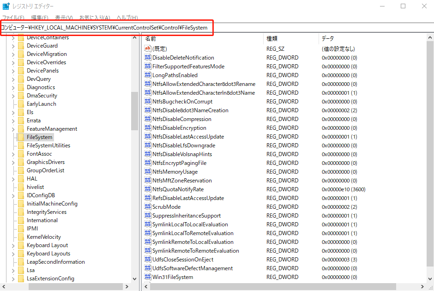
Task: Select the SuppressInheritanceSupport value
Action: point(186,215)
